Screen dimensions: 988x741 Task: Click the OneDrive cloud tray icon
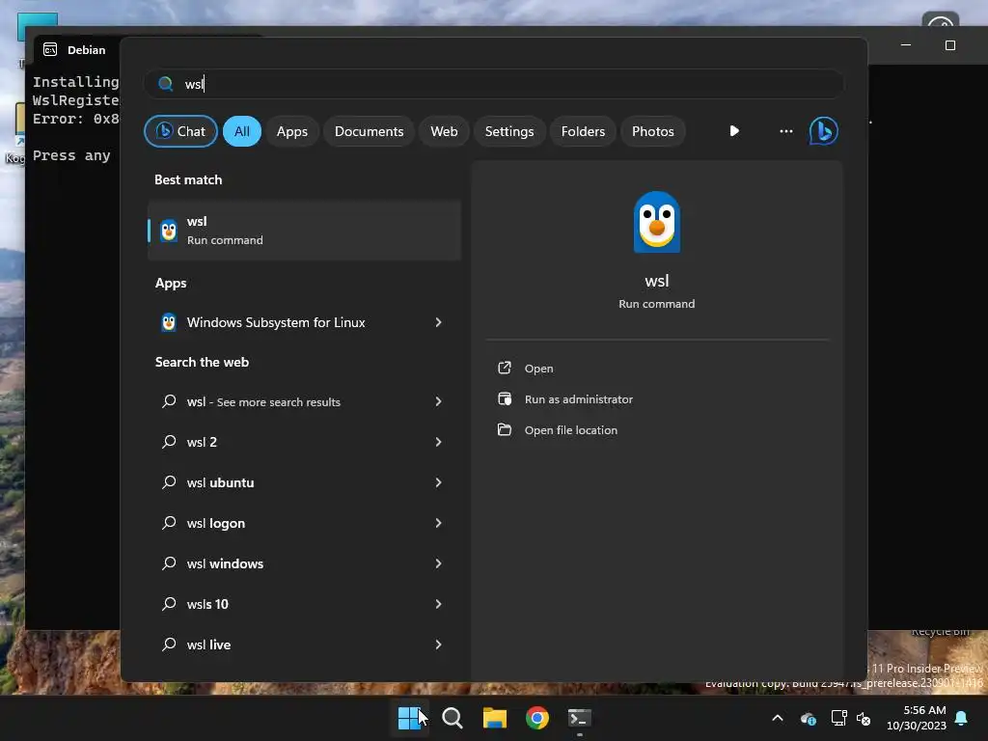click(x=809, y=718)
